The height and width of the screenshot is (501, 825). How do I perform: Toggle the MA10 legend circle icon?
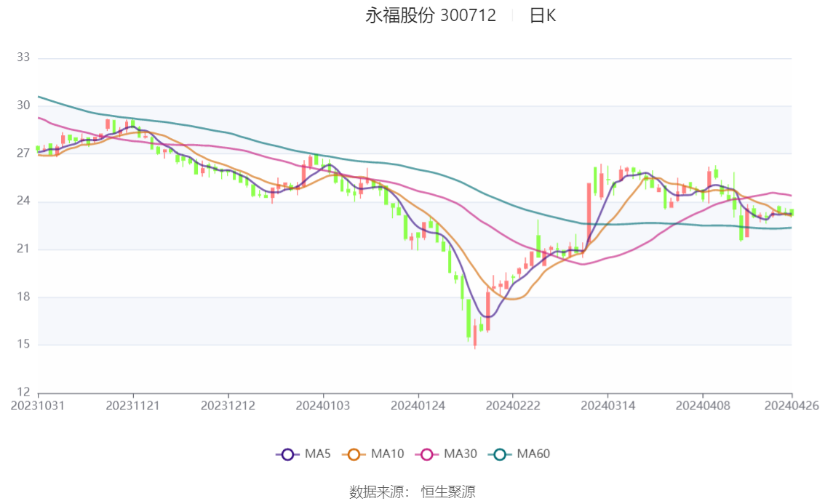tap(354, 454)
